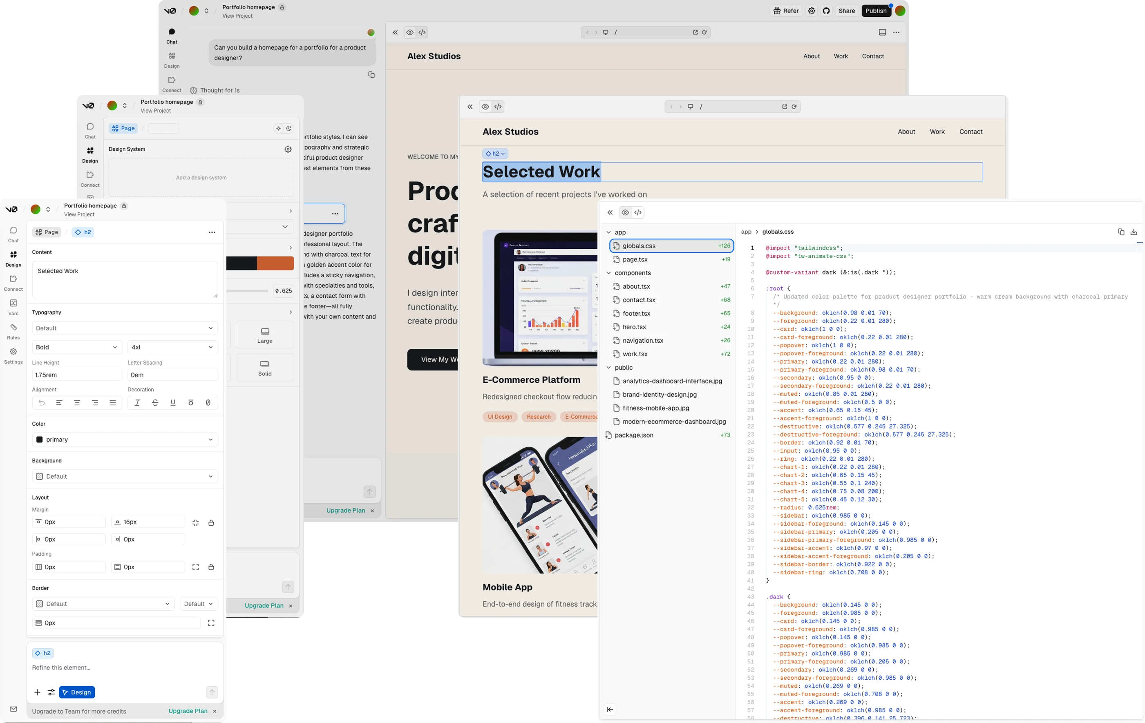Screen dimensions: 1145x723
Task: Open the primary Color dropdown
Action: [x=125, y=439]
